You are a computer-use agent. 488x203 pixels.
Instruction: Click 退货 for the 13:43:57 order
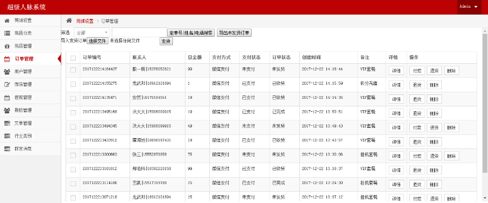417,142
